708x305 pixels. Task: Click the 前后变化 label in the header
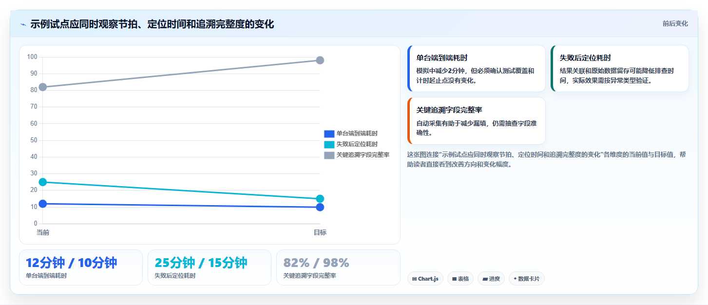coord(675,23)
